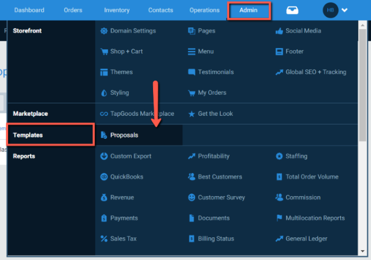Open the Pages menu entry
This screenshot has height=260, width=371.
tap(207, 31)
